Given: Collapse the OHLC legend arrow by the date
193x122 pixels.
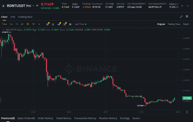Looking at the screenshot, I should click(x=3, y=30).
